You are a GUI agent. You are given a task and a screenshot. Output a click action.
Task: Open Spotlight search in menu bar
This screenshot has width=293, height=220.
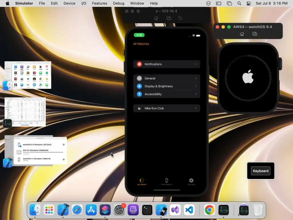pyautogui.click(x=239, y=3)
